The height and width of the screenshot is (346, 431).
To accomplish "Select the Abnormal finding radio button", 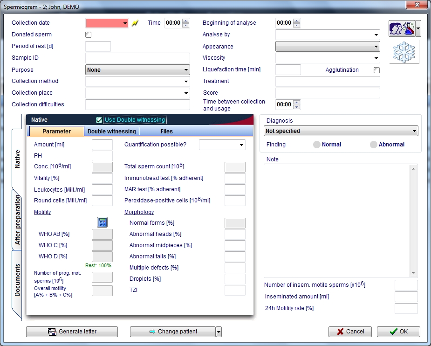I will coord(373,145).
